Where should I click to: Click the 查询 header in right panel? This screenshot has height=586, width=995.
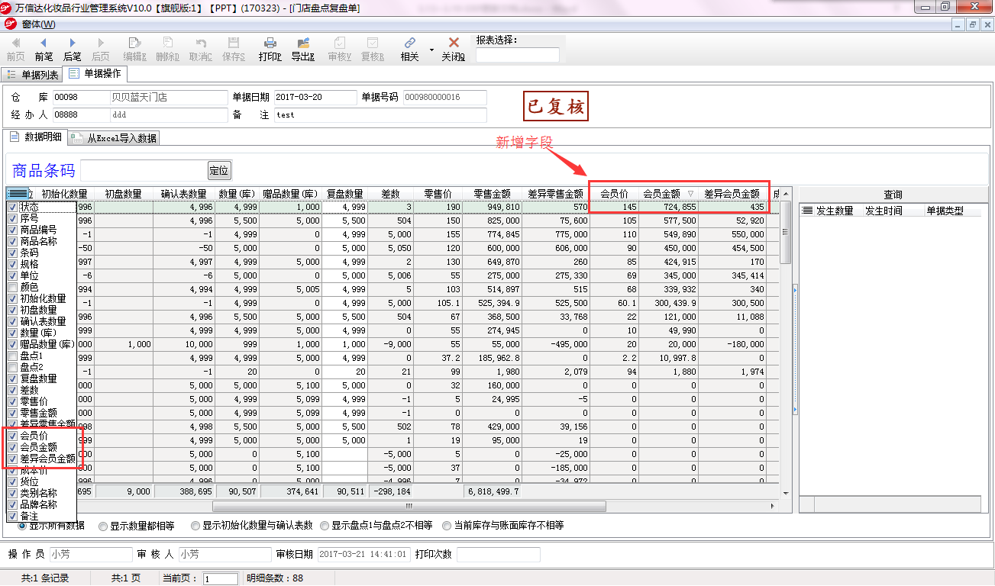[893, 195]
